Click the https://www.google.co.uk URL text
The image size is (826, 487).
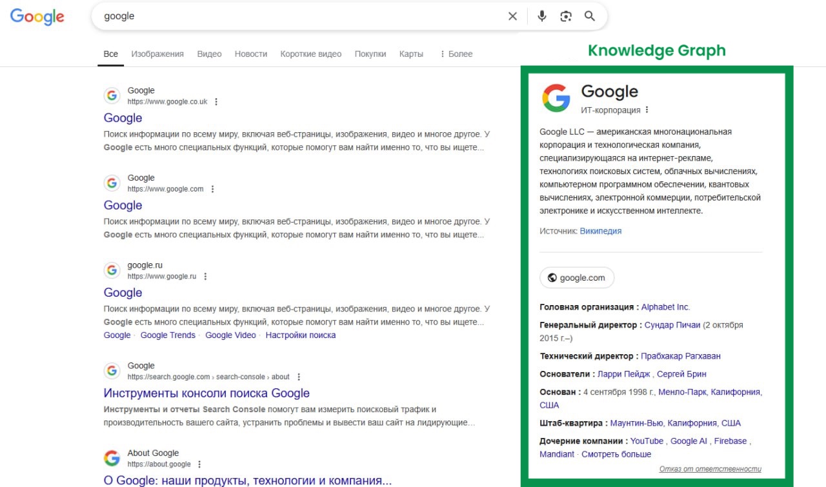[167, 101]
